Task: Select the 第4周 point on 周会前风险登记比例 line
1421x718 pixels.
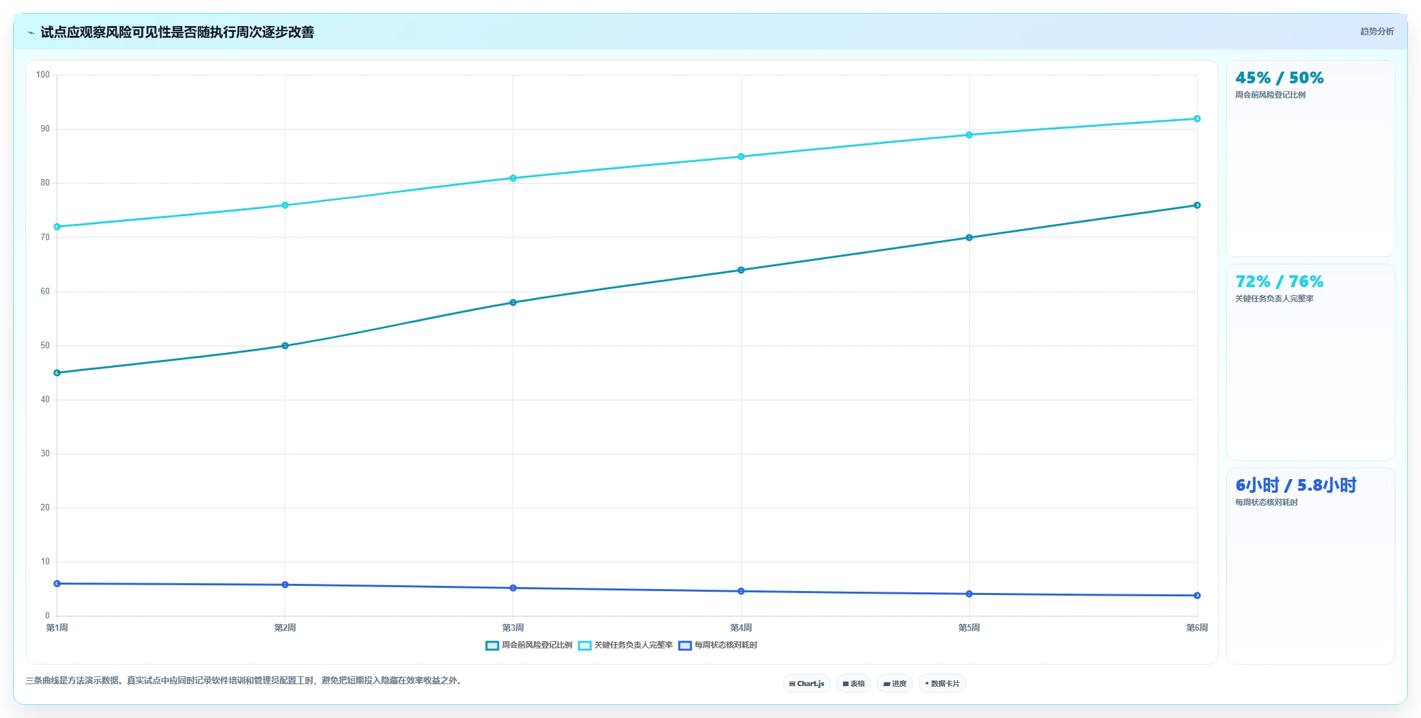Action: (741, 270)
